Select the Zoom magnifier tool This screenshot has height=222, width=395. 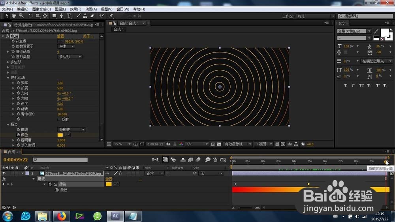point(21,16)
